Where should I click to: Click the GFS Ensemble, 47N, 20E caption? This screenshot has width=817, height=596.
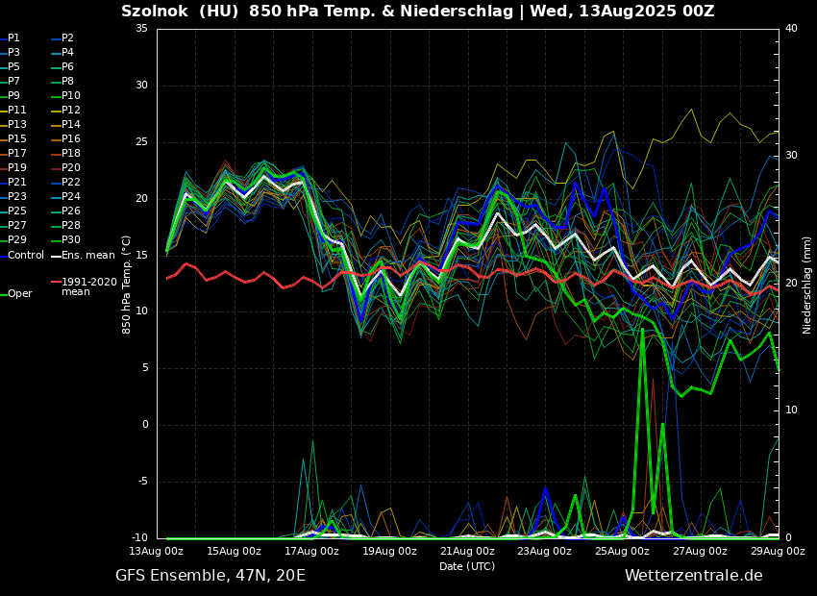coord(210,576)
